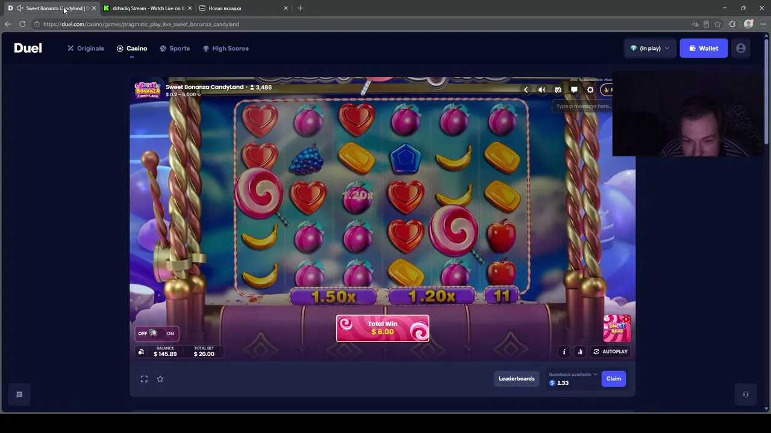The height and width of the screenshot is (433, 771).
Task: Click the Total Win $6.00 banner
Action: click(x=382, y=328)
